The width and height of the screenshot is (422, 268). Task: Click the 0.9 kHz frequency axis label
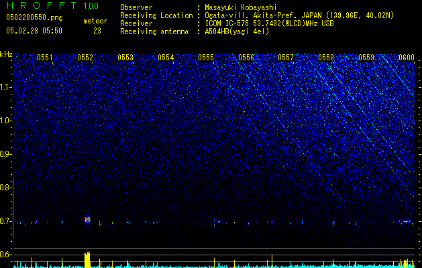[5, 154]
